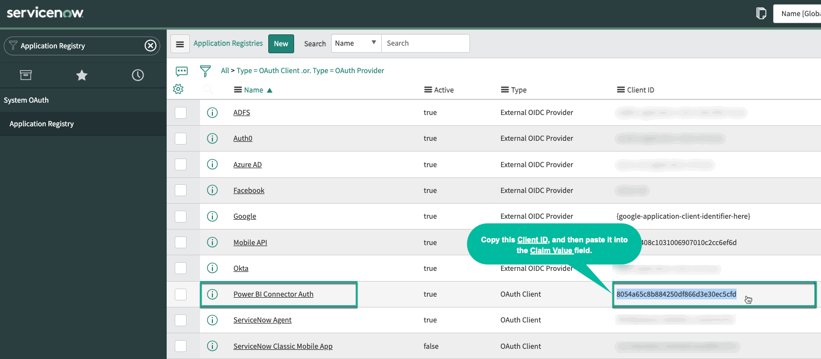
Task: Clear the navigator filter text
Action: 151,46
